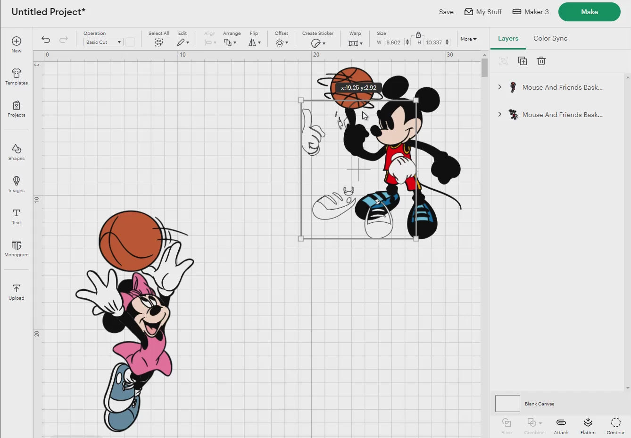Open Align options dropdown

click(210, 42)
